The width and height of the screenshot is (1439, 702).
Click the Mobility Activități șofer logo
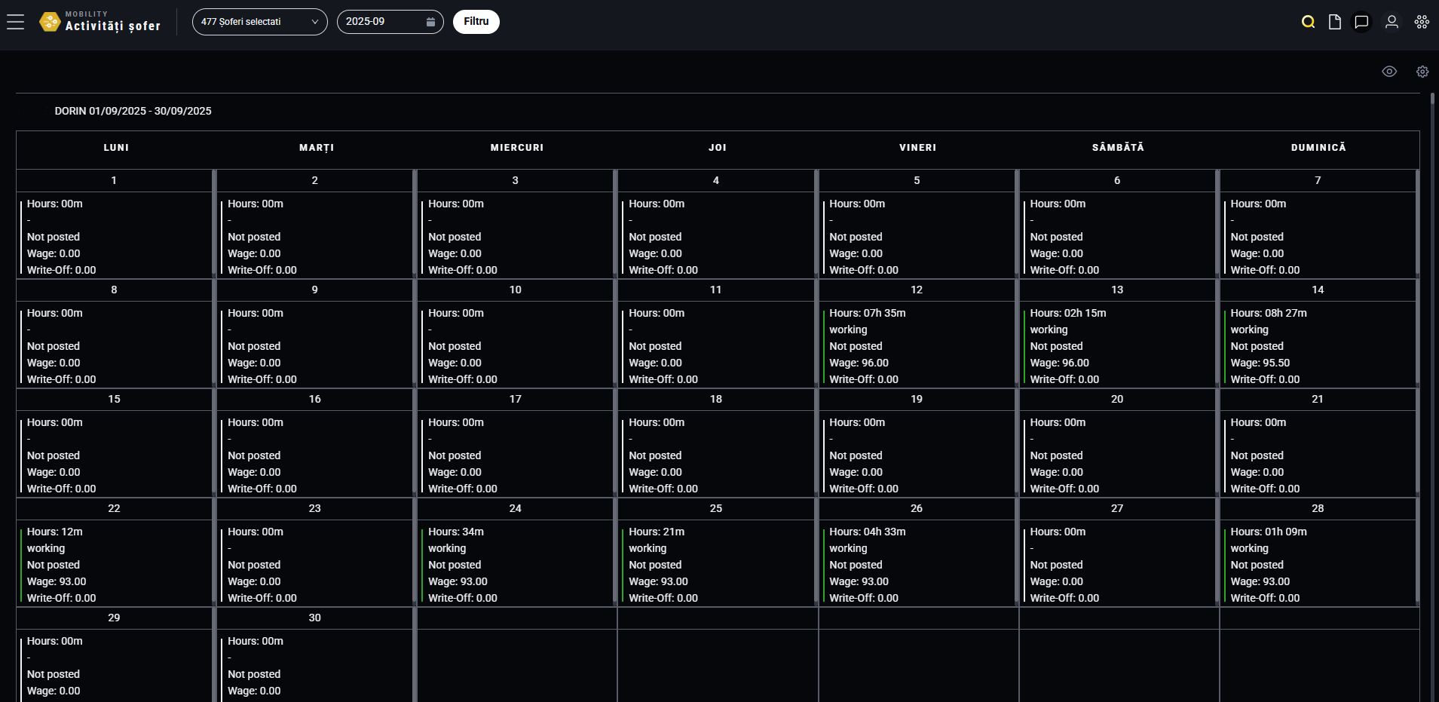coord(100,21)
